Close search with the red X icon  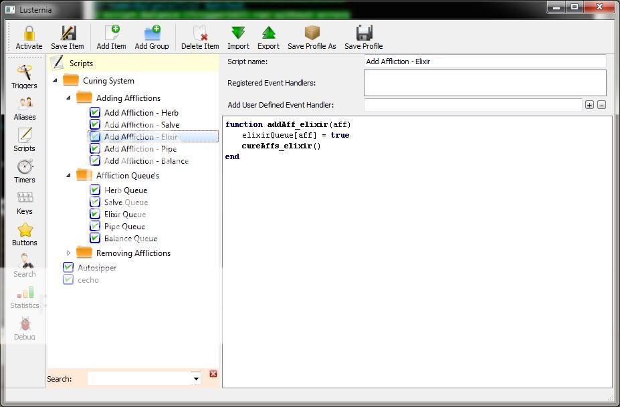point(213,374)
